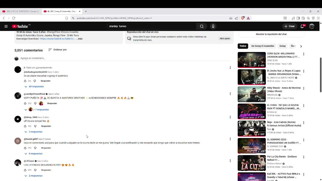Viewport: 322px width, 181px height.
Task: Select the De Gotay El Autentiko chip
Action: [263, 46]
